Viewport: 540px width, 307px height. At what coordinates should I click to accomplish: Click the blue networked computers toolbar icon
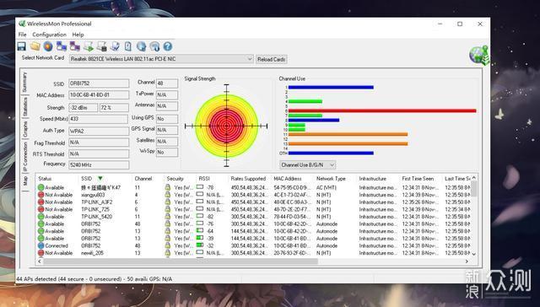[x=62, y=46]
